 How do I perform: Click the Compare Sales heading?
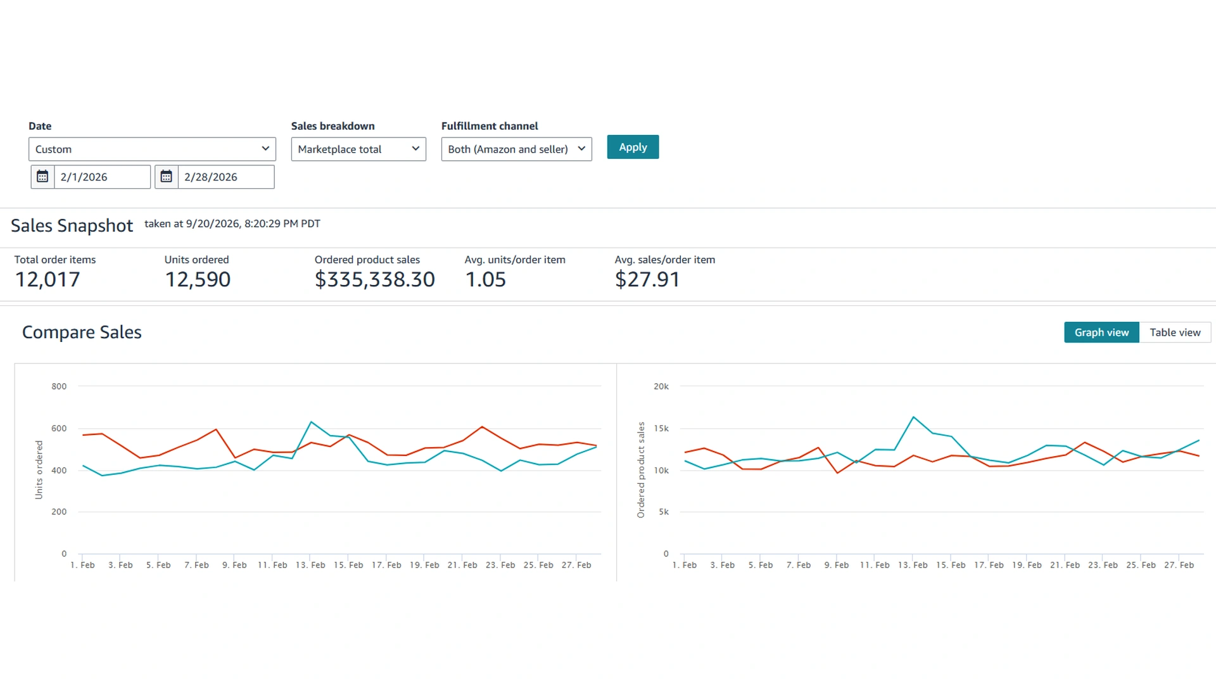(82, 332)
